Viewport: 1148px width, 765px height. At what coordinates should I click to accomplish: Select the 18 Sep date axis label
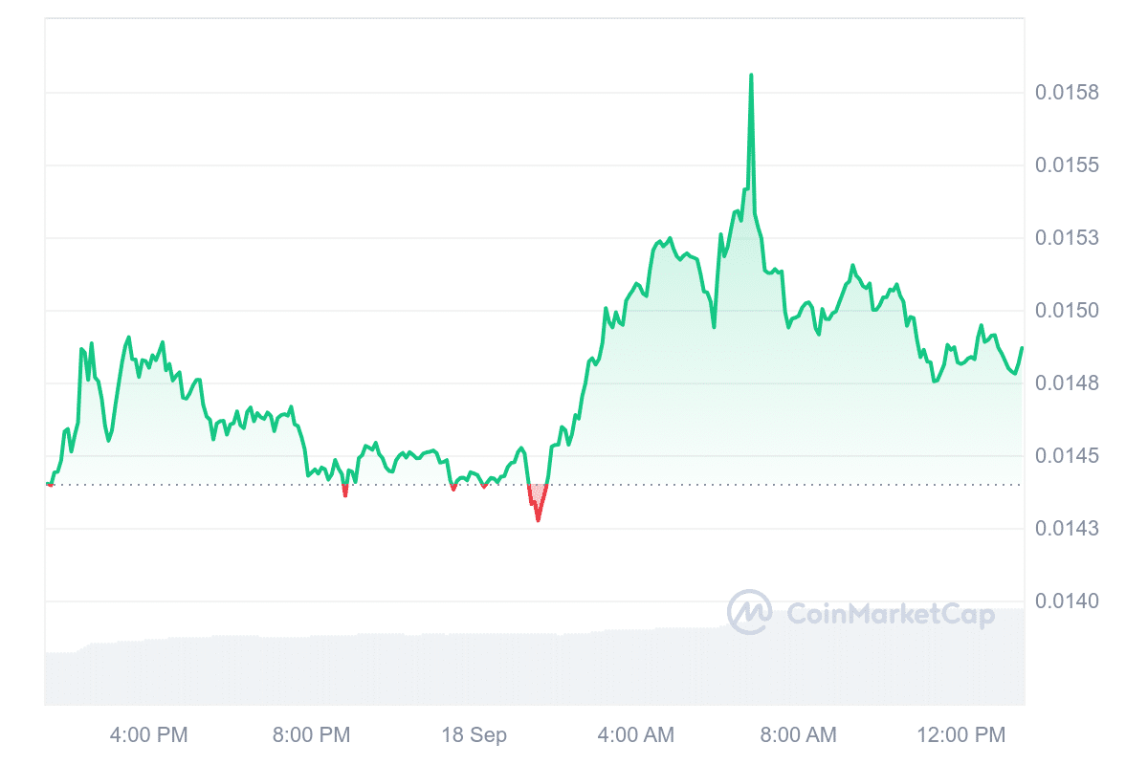pos(474,735)
